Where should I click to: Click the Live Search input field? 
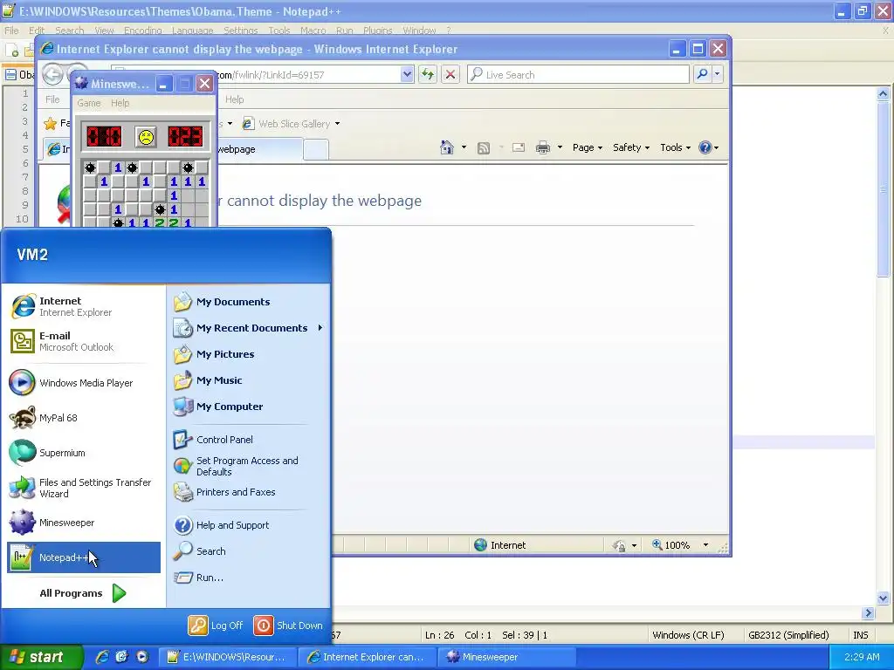coord(578,75)
